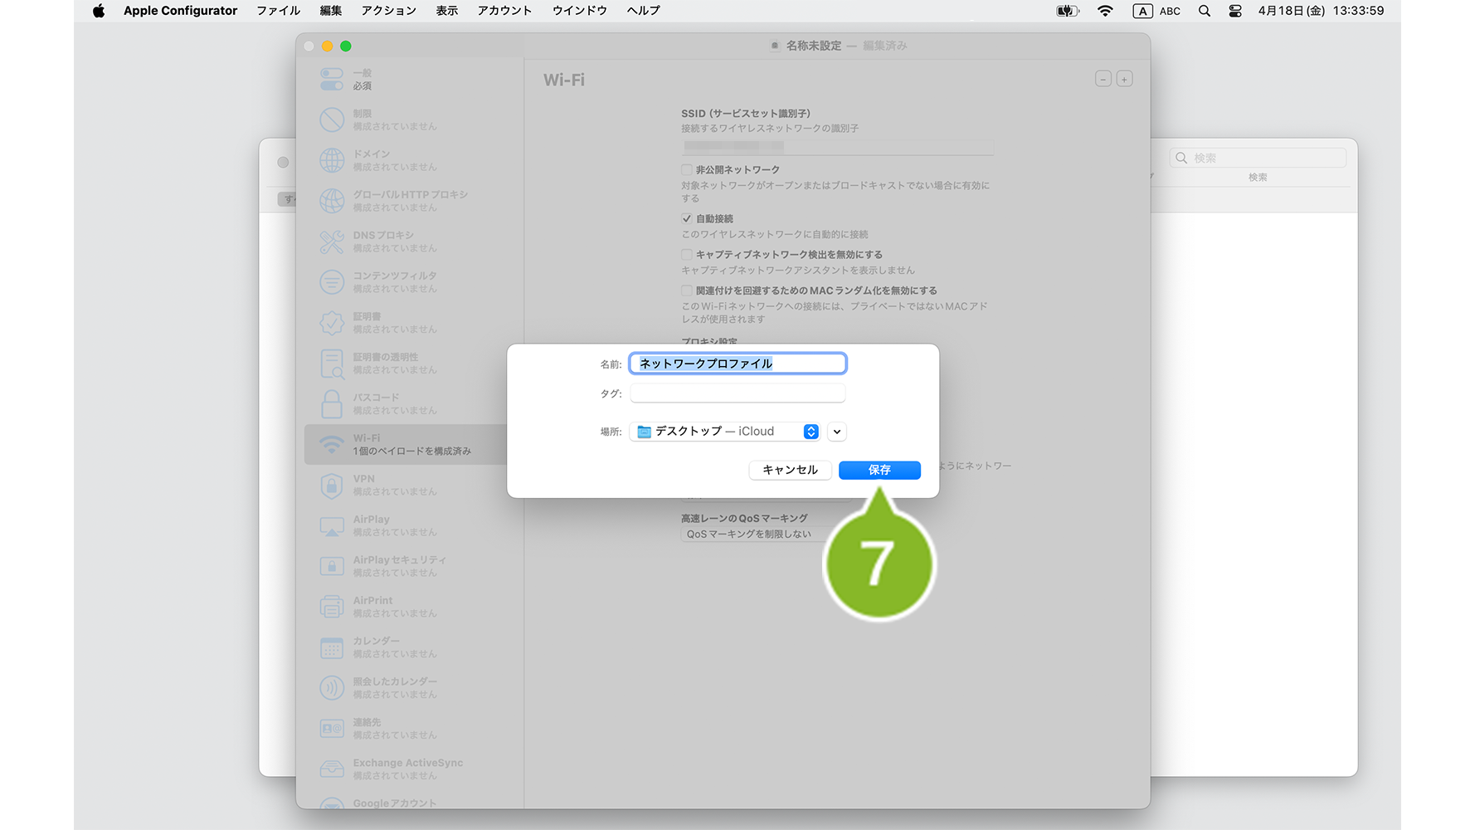Select the グローバルHTTPプロキシ payload
The image size is (1475, 830).
pos(411,201)
